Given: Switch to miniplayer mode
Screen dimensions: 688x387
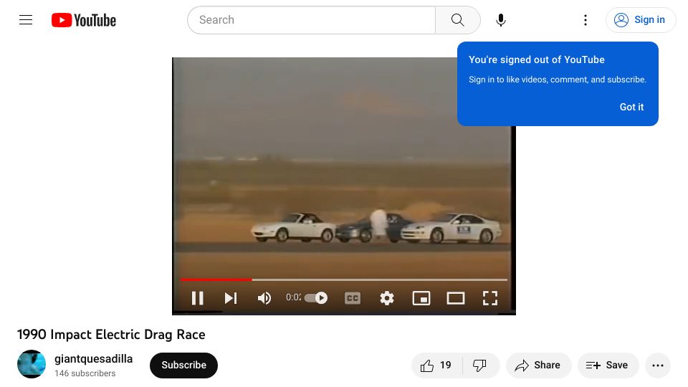Looking at the screenshot, I should pos(421,298).
